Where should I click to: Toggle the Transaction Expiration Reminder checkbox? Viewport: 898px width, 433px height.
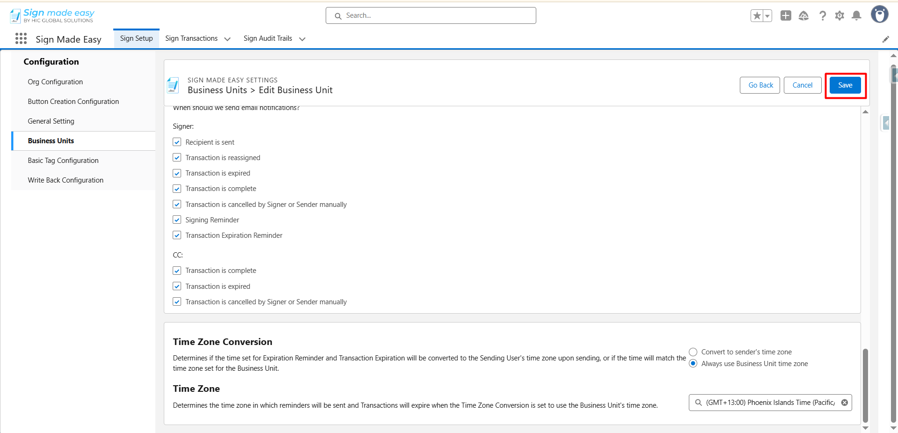tap(177, 235)
